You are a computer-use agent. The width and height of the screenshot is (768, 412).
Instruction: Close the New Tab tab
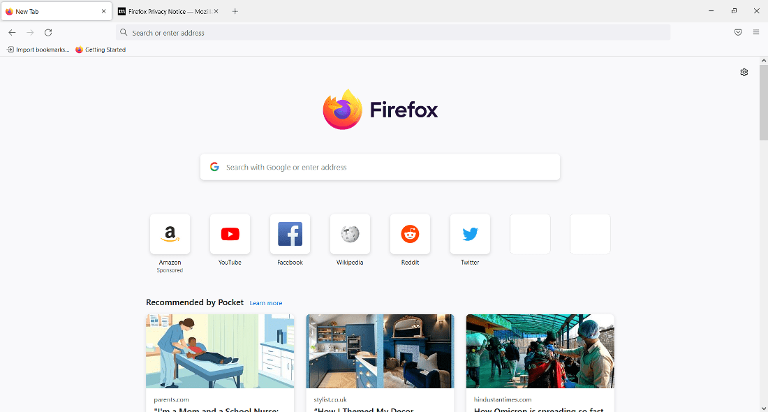click(104, 11)
